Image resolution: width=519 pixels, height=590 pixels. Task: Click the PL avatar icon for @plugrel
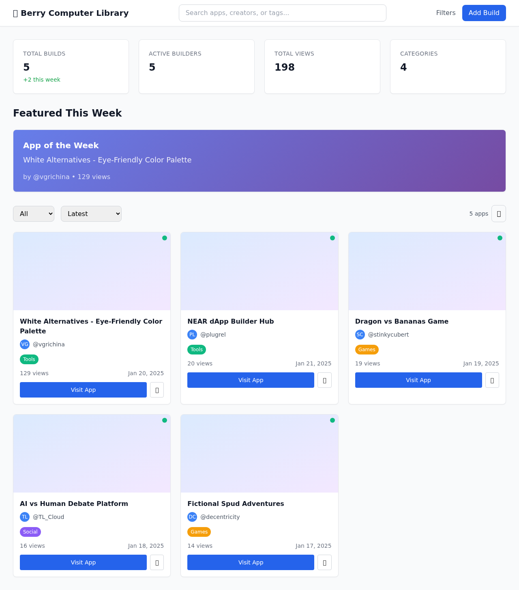pyautogui.click(x=192, y=335)
